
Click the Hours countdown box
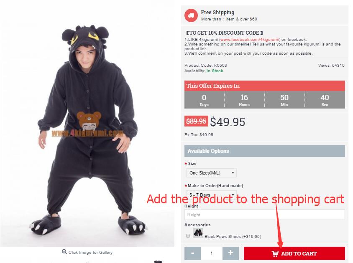point(244,100)
